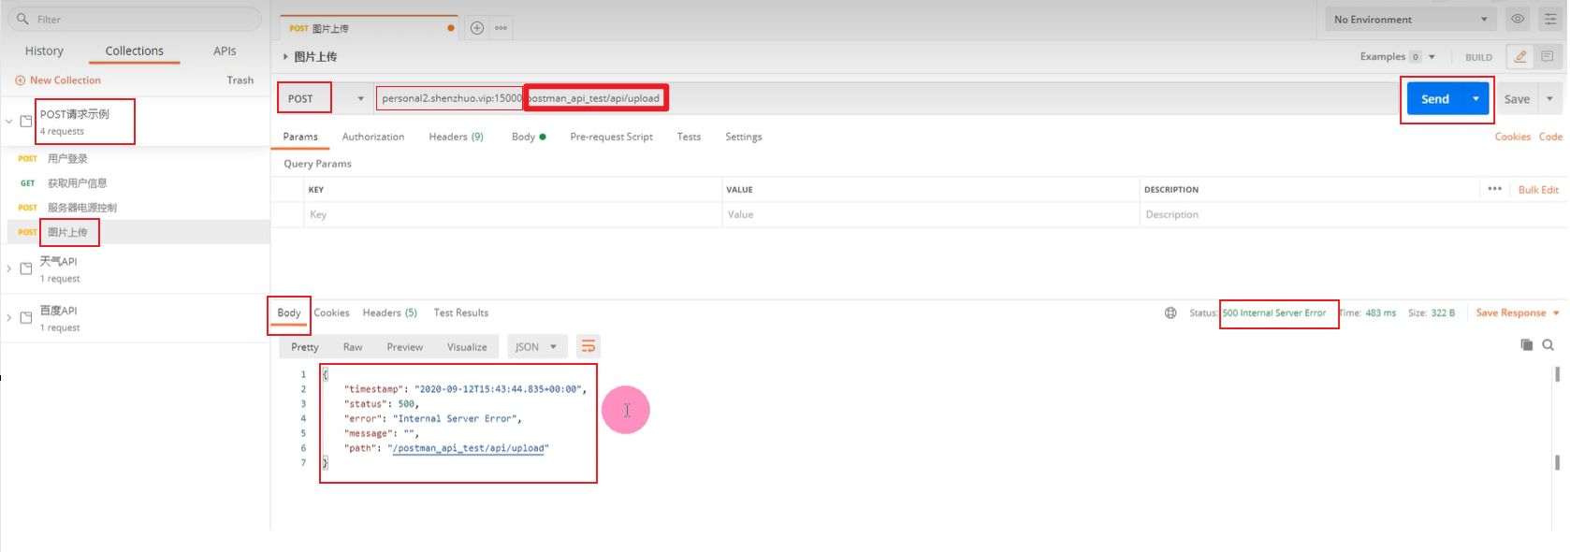Image resolution: width=1570 pixels, height=552 pixels.
Task: Expand the 天气API collection
Action: 9,269
